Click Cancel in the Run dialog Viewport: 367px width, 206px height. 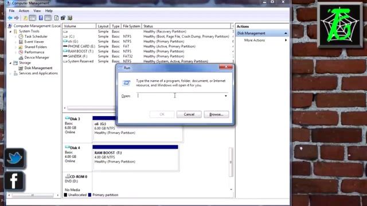189,114
